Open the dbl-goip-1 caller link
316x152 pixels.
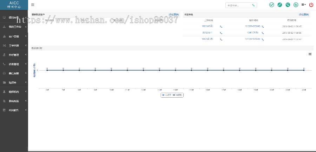(207, 32)
